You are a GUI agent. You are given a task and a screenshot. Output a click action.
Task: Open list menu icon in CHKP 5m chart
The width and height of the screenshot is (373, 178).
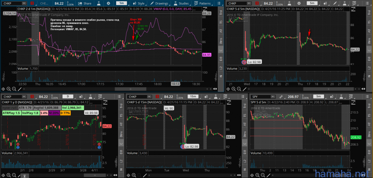point(367,3)
